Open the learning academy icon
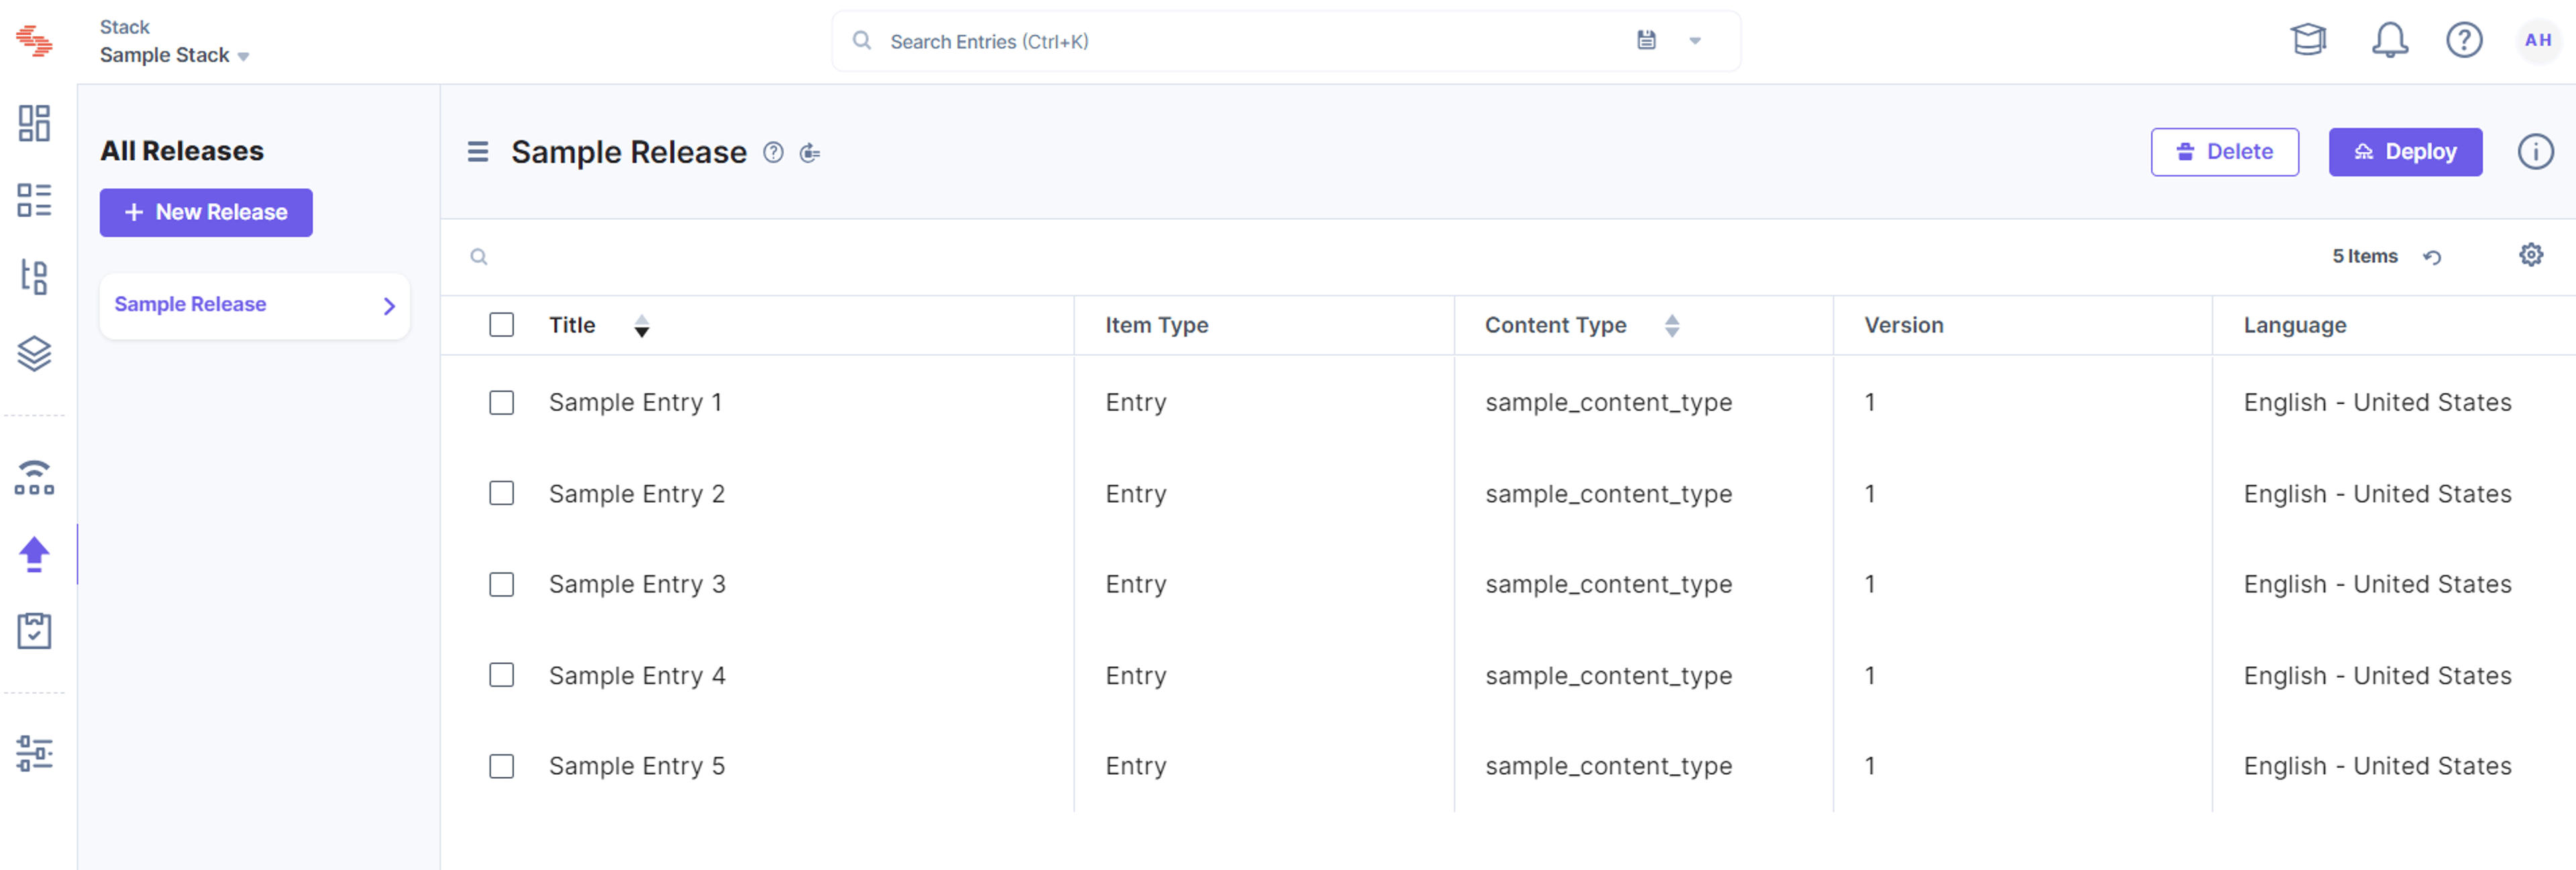2576x870 pixels. (x=2308, y=40)
